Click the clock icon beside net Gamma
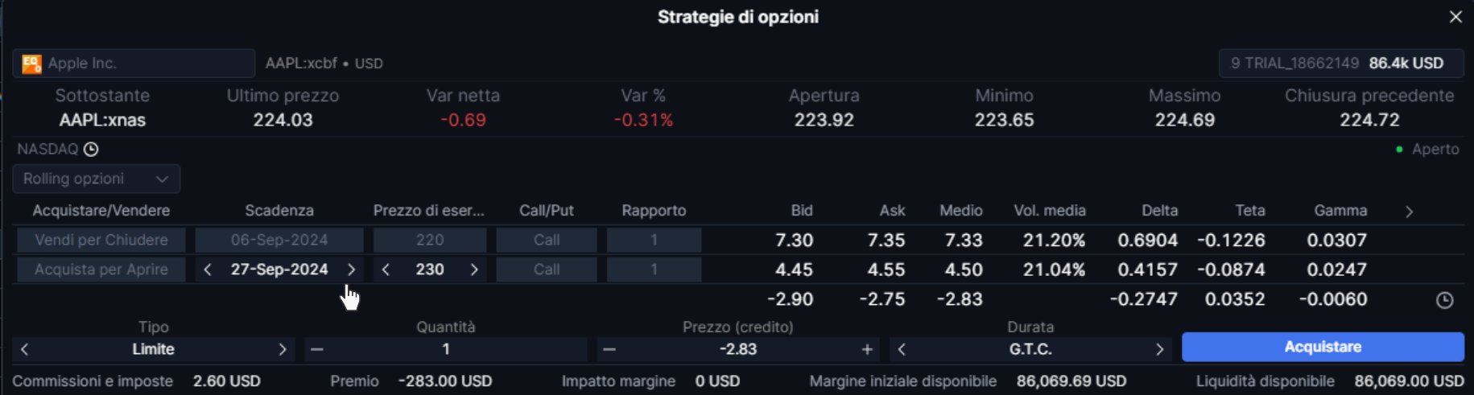Image resolution: width=1474 pixels, height=395 pixels. pyautogui.click(x=1445, y=300)
